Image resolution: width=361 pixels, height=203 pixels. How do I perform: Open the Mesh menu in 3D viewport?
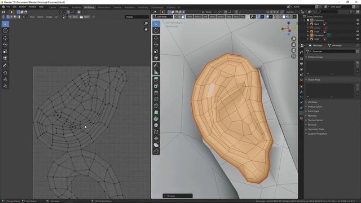tap(212, 16)
